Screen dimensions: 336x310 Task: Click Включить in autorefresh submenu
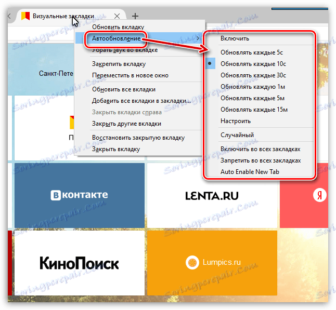tap(260, 38)
